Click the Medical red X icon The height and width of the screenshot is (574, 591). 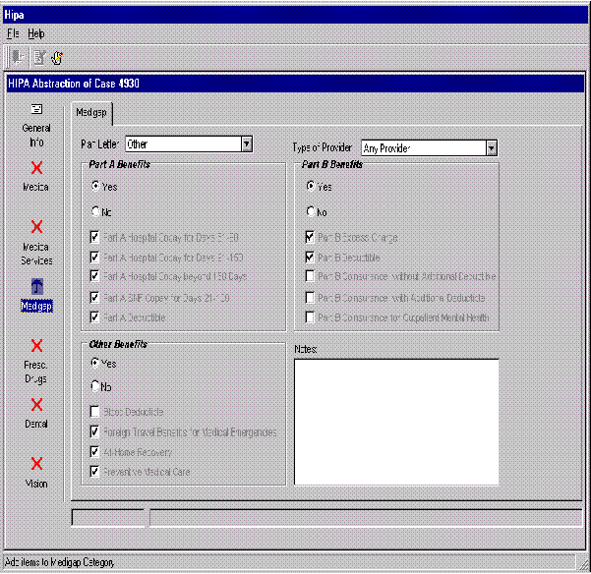click(x=36, y=168)
